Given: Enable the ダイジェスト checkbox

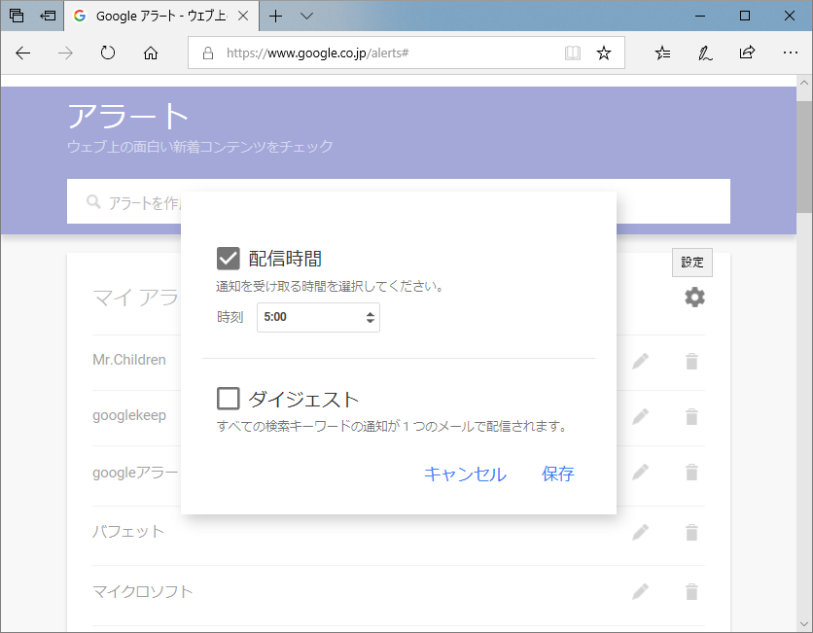Looking at the screenshot, I should pyautogui.click(x=229, y=398).
